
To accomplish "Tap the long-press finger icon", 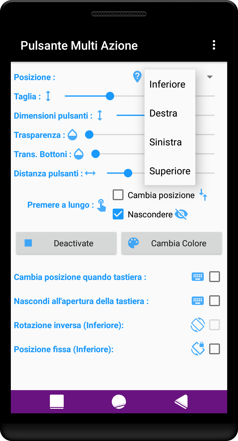I will (x=102, y=205).
